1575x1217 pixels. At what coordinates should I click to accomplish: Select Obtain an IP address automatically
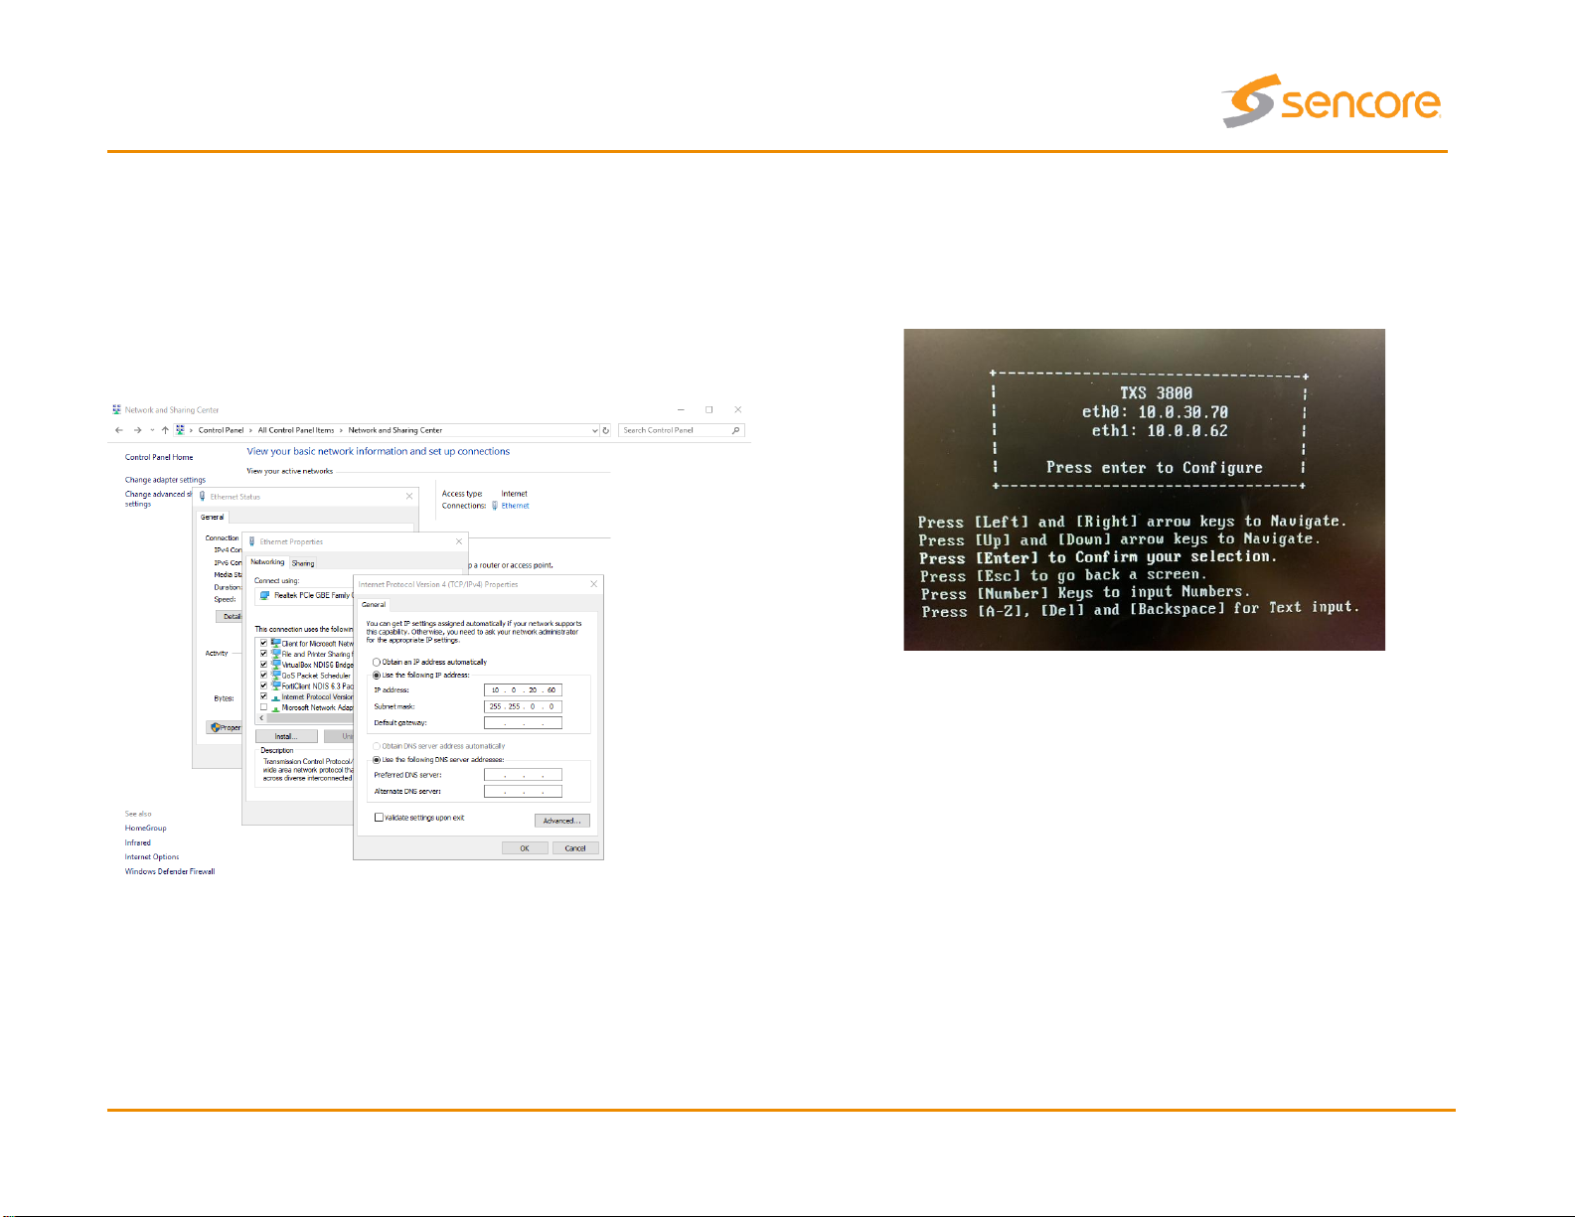pos(377,662)
